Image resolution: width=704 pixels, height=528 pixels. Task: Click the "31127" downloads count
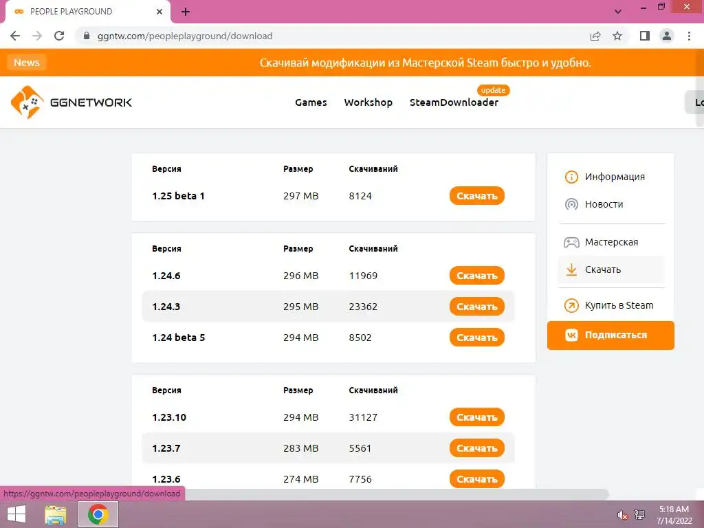click(363, 417)
